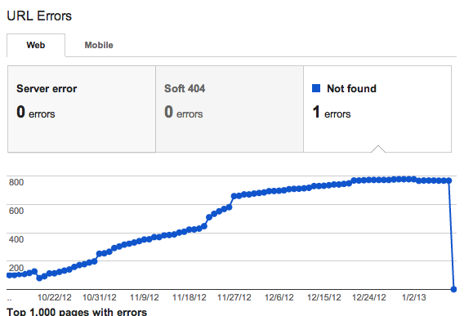This screenshot has height=316, width=473.
Task: Click the 400 axis label
Action: point(16,239)
